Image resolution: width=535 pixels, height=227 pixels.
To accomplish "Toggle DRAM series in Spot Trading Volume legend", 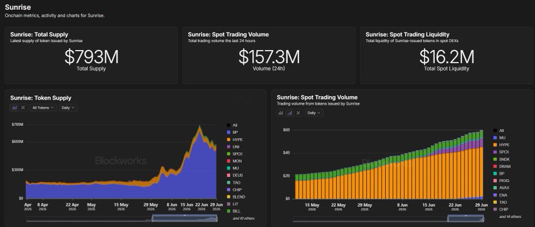I will point(502,166).
